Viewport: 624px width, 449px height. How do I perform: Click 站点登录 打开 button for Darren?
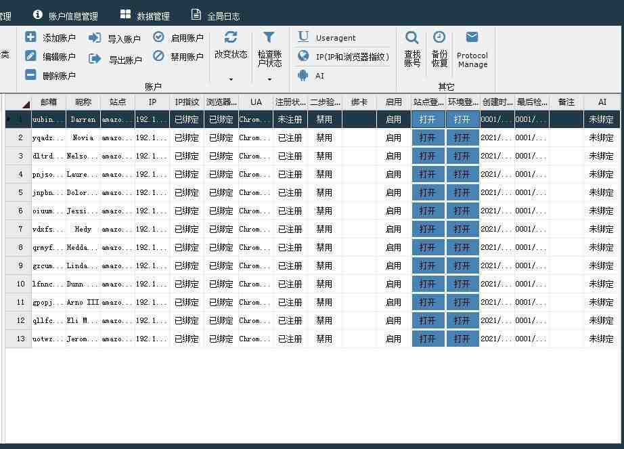428,119
